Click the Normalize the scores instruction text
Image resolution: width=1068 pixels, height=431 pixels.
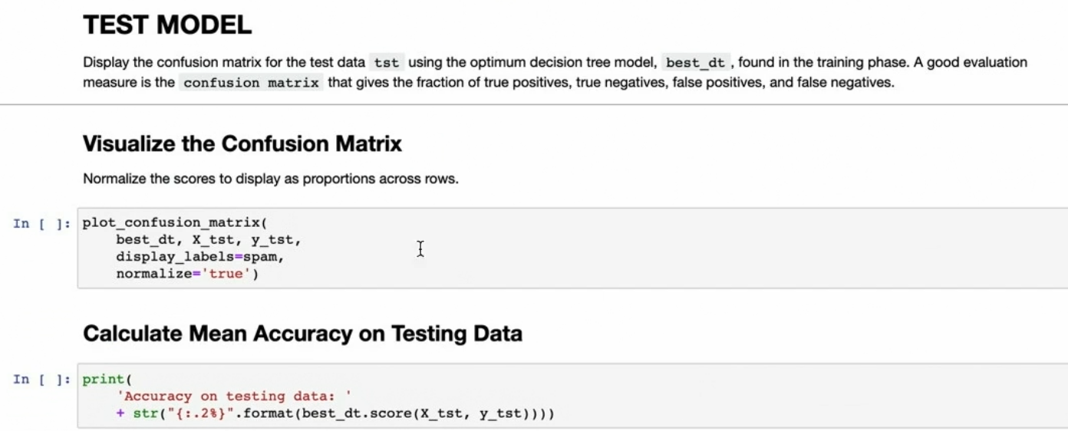point(270,179)
